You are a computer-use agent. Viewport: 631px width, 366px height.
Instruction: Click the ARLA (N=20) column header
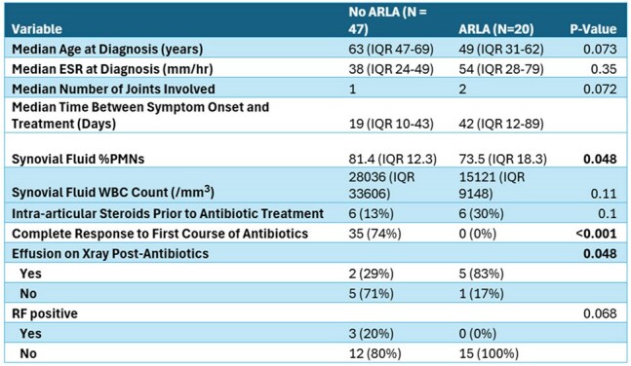tap(496, 29)
